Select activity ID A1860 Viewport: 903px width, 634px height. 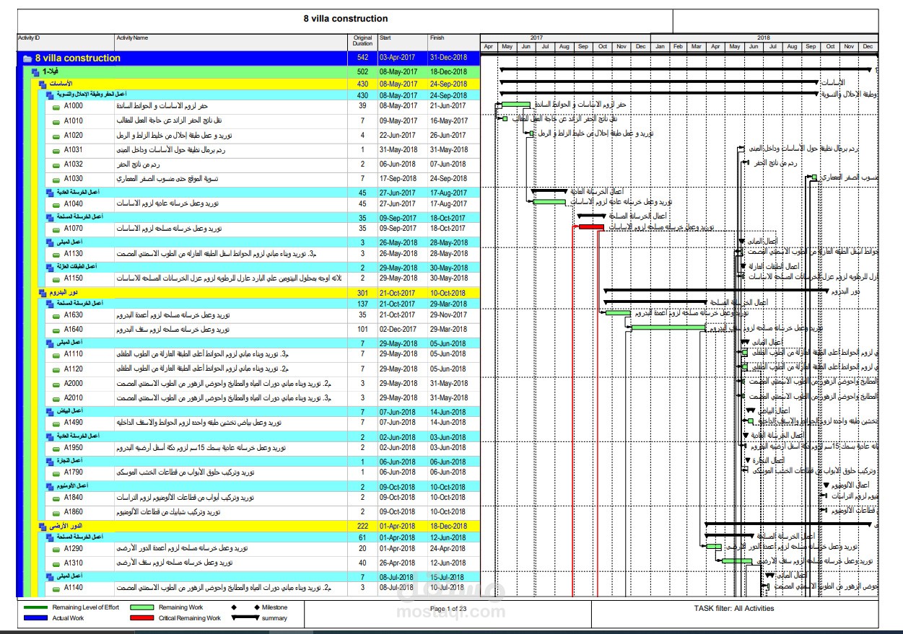[73, 512]
